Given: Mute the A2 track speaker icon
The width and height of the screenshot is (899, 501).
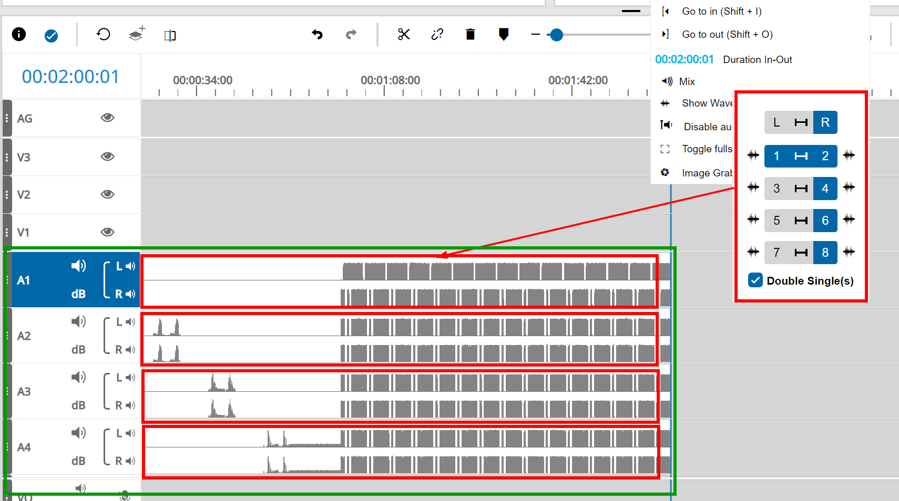Looking at the screenshot, I should point(79,321).
